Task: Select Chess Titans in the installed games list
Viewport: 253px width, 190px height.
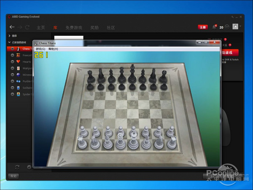Action: (x=20, y=49)
